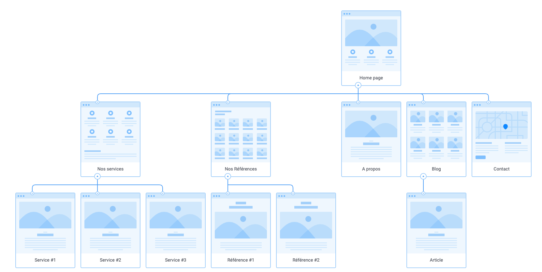Collapse the Nos services branch arrow
The width and height of the screenshot is (542, 272).
point(97,176)
